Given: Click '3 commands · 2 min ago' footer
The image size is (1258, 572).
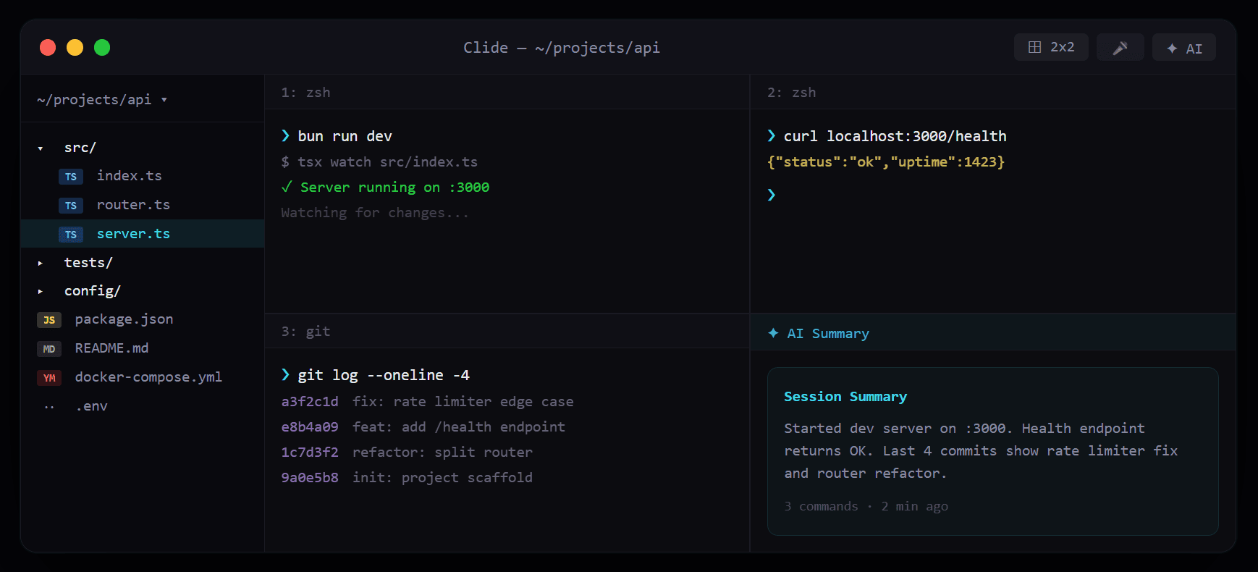Looking at the screenshot, I should [x=866, y=506].
